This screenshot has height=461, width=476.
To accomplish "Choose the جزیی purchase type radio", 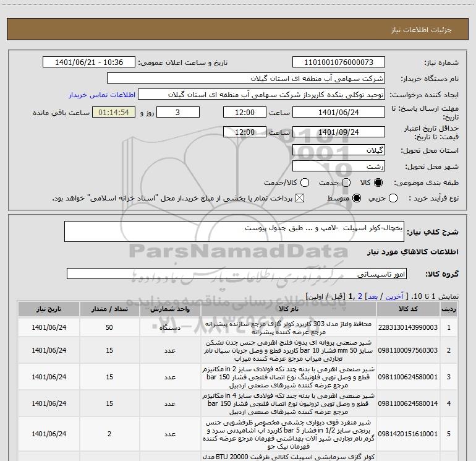I will coord(393,199).
